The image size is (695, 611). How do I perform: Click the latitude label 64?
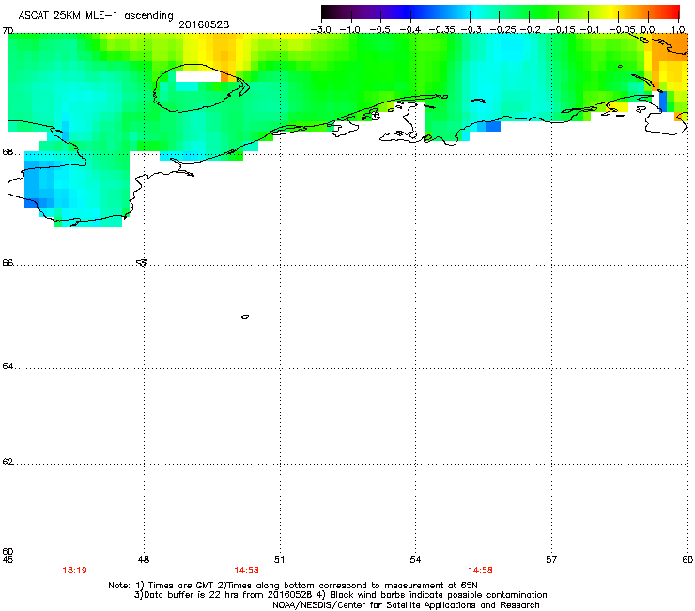pos(8,367)
